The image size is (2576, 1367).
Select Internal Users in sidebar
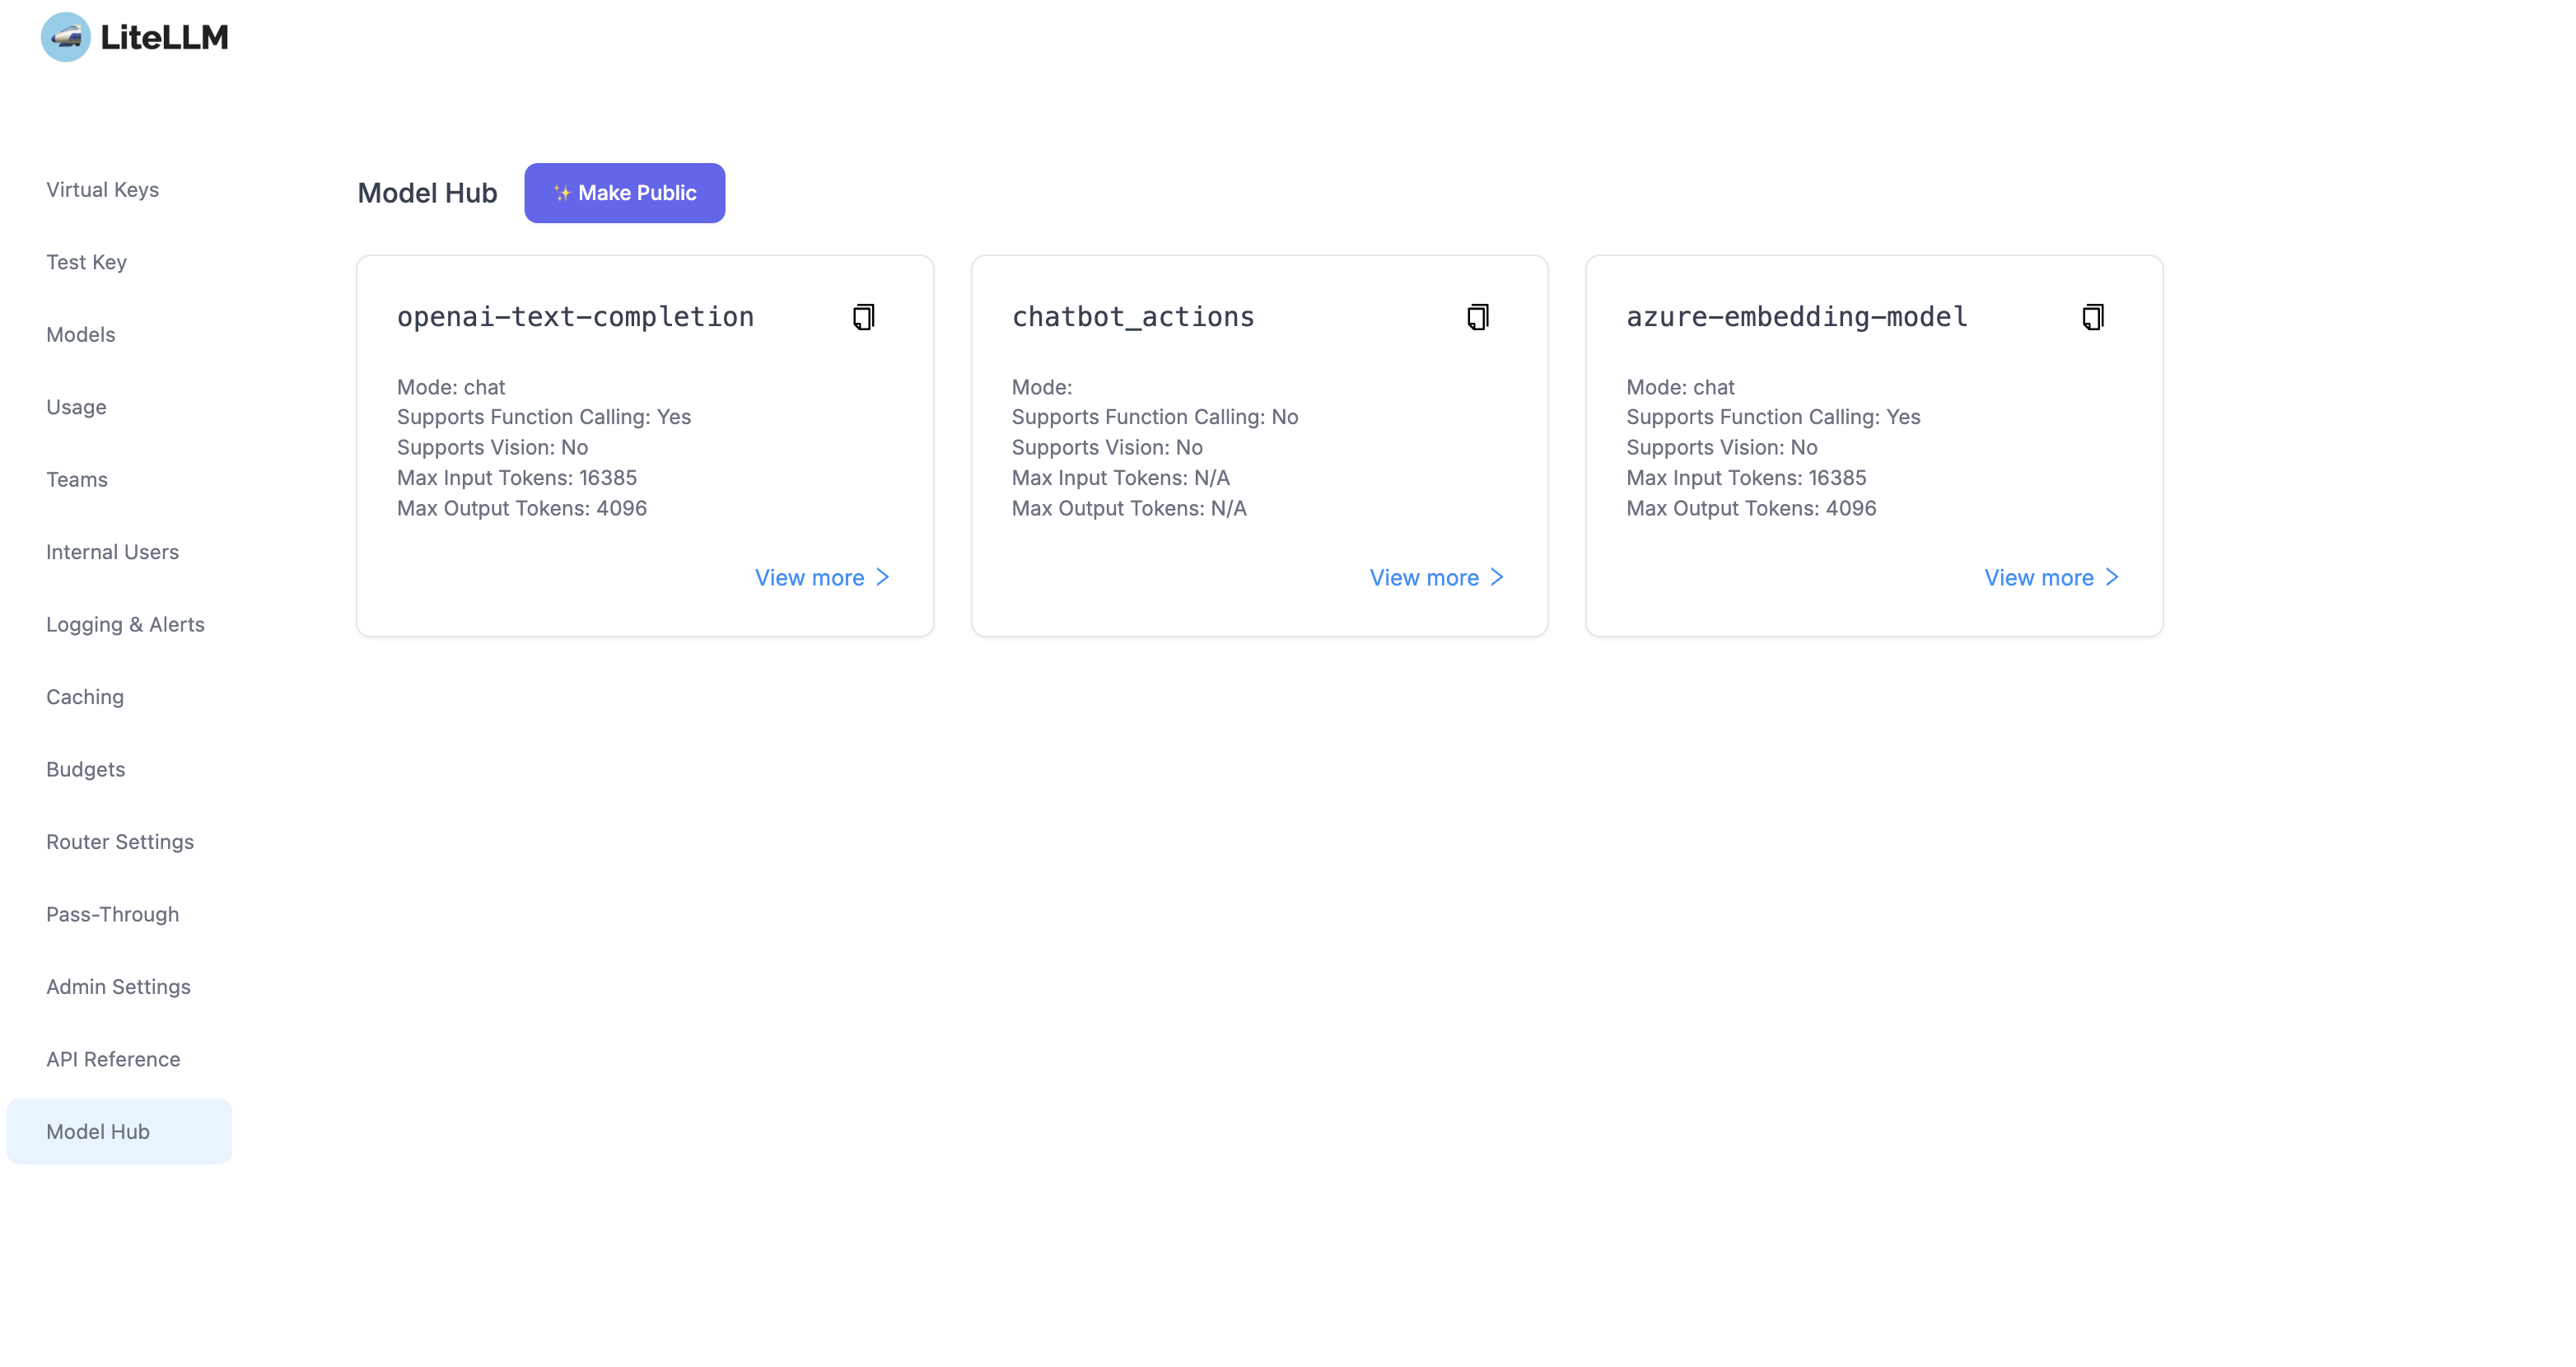coord(112,552)
